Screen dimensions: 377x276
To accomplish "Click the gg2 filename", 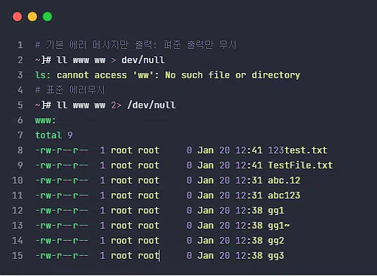I will (276, 241).
